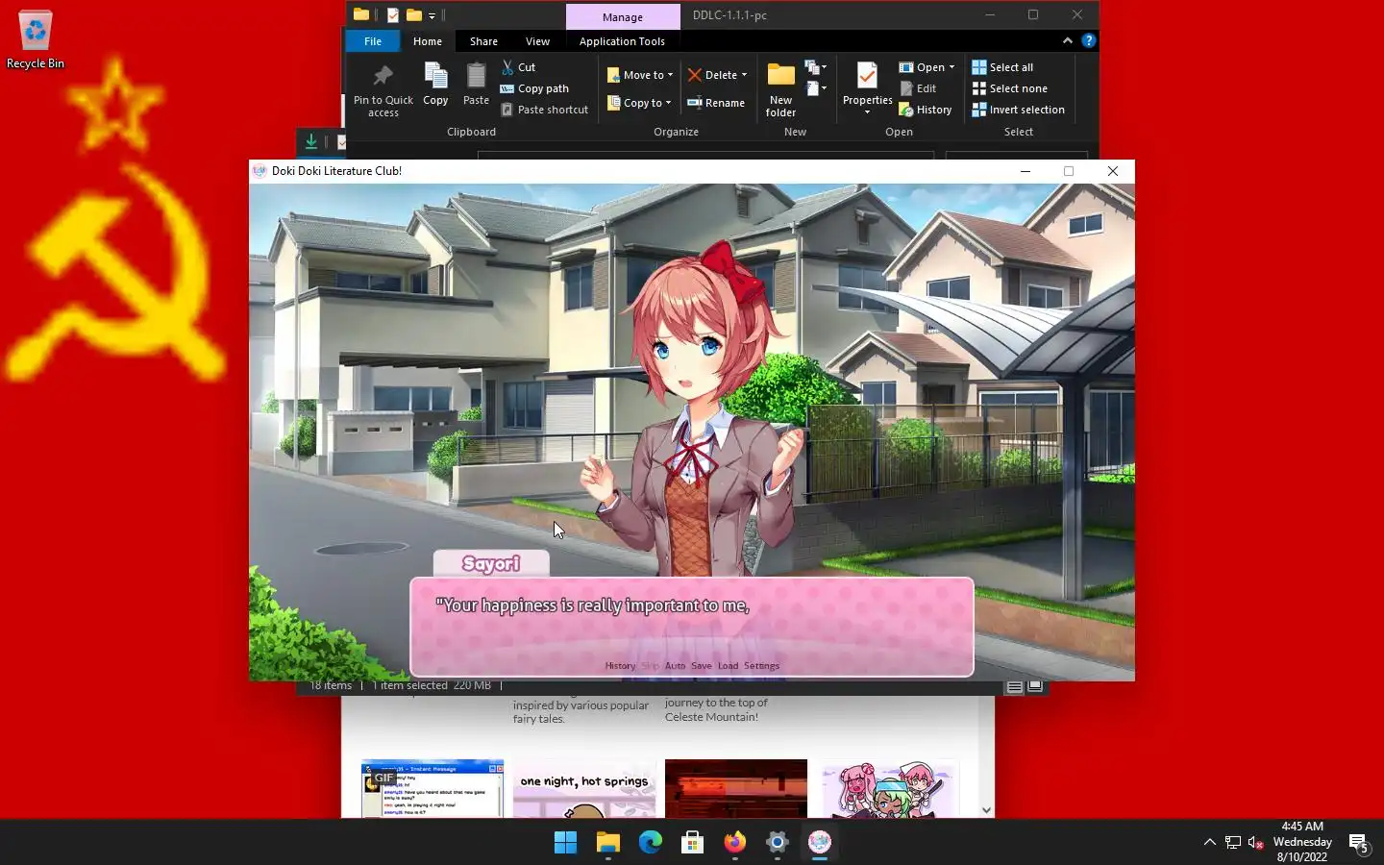This screenshot has width=1384, height=865.
Task: Click the Manage contextual tab
Action: [x=623, y=16]
